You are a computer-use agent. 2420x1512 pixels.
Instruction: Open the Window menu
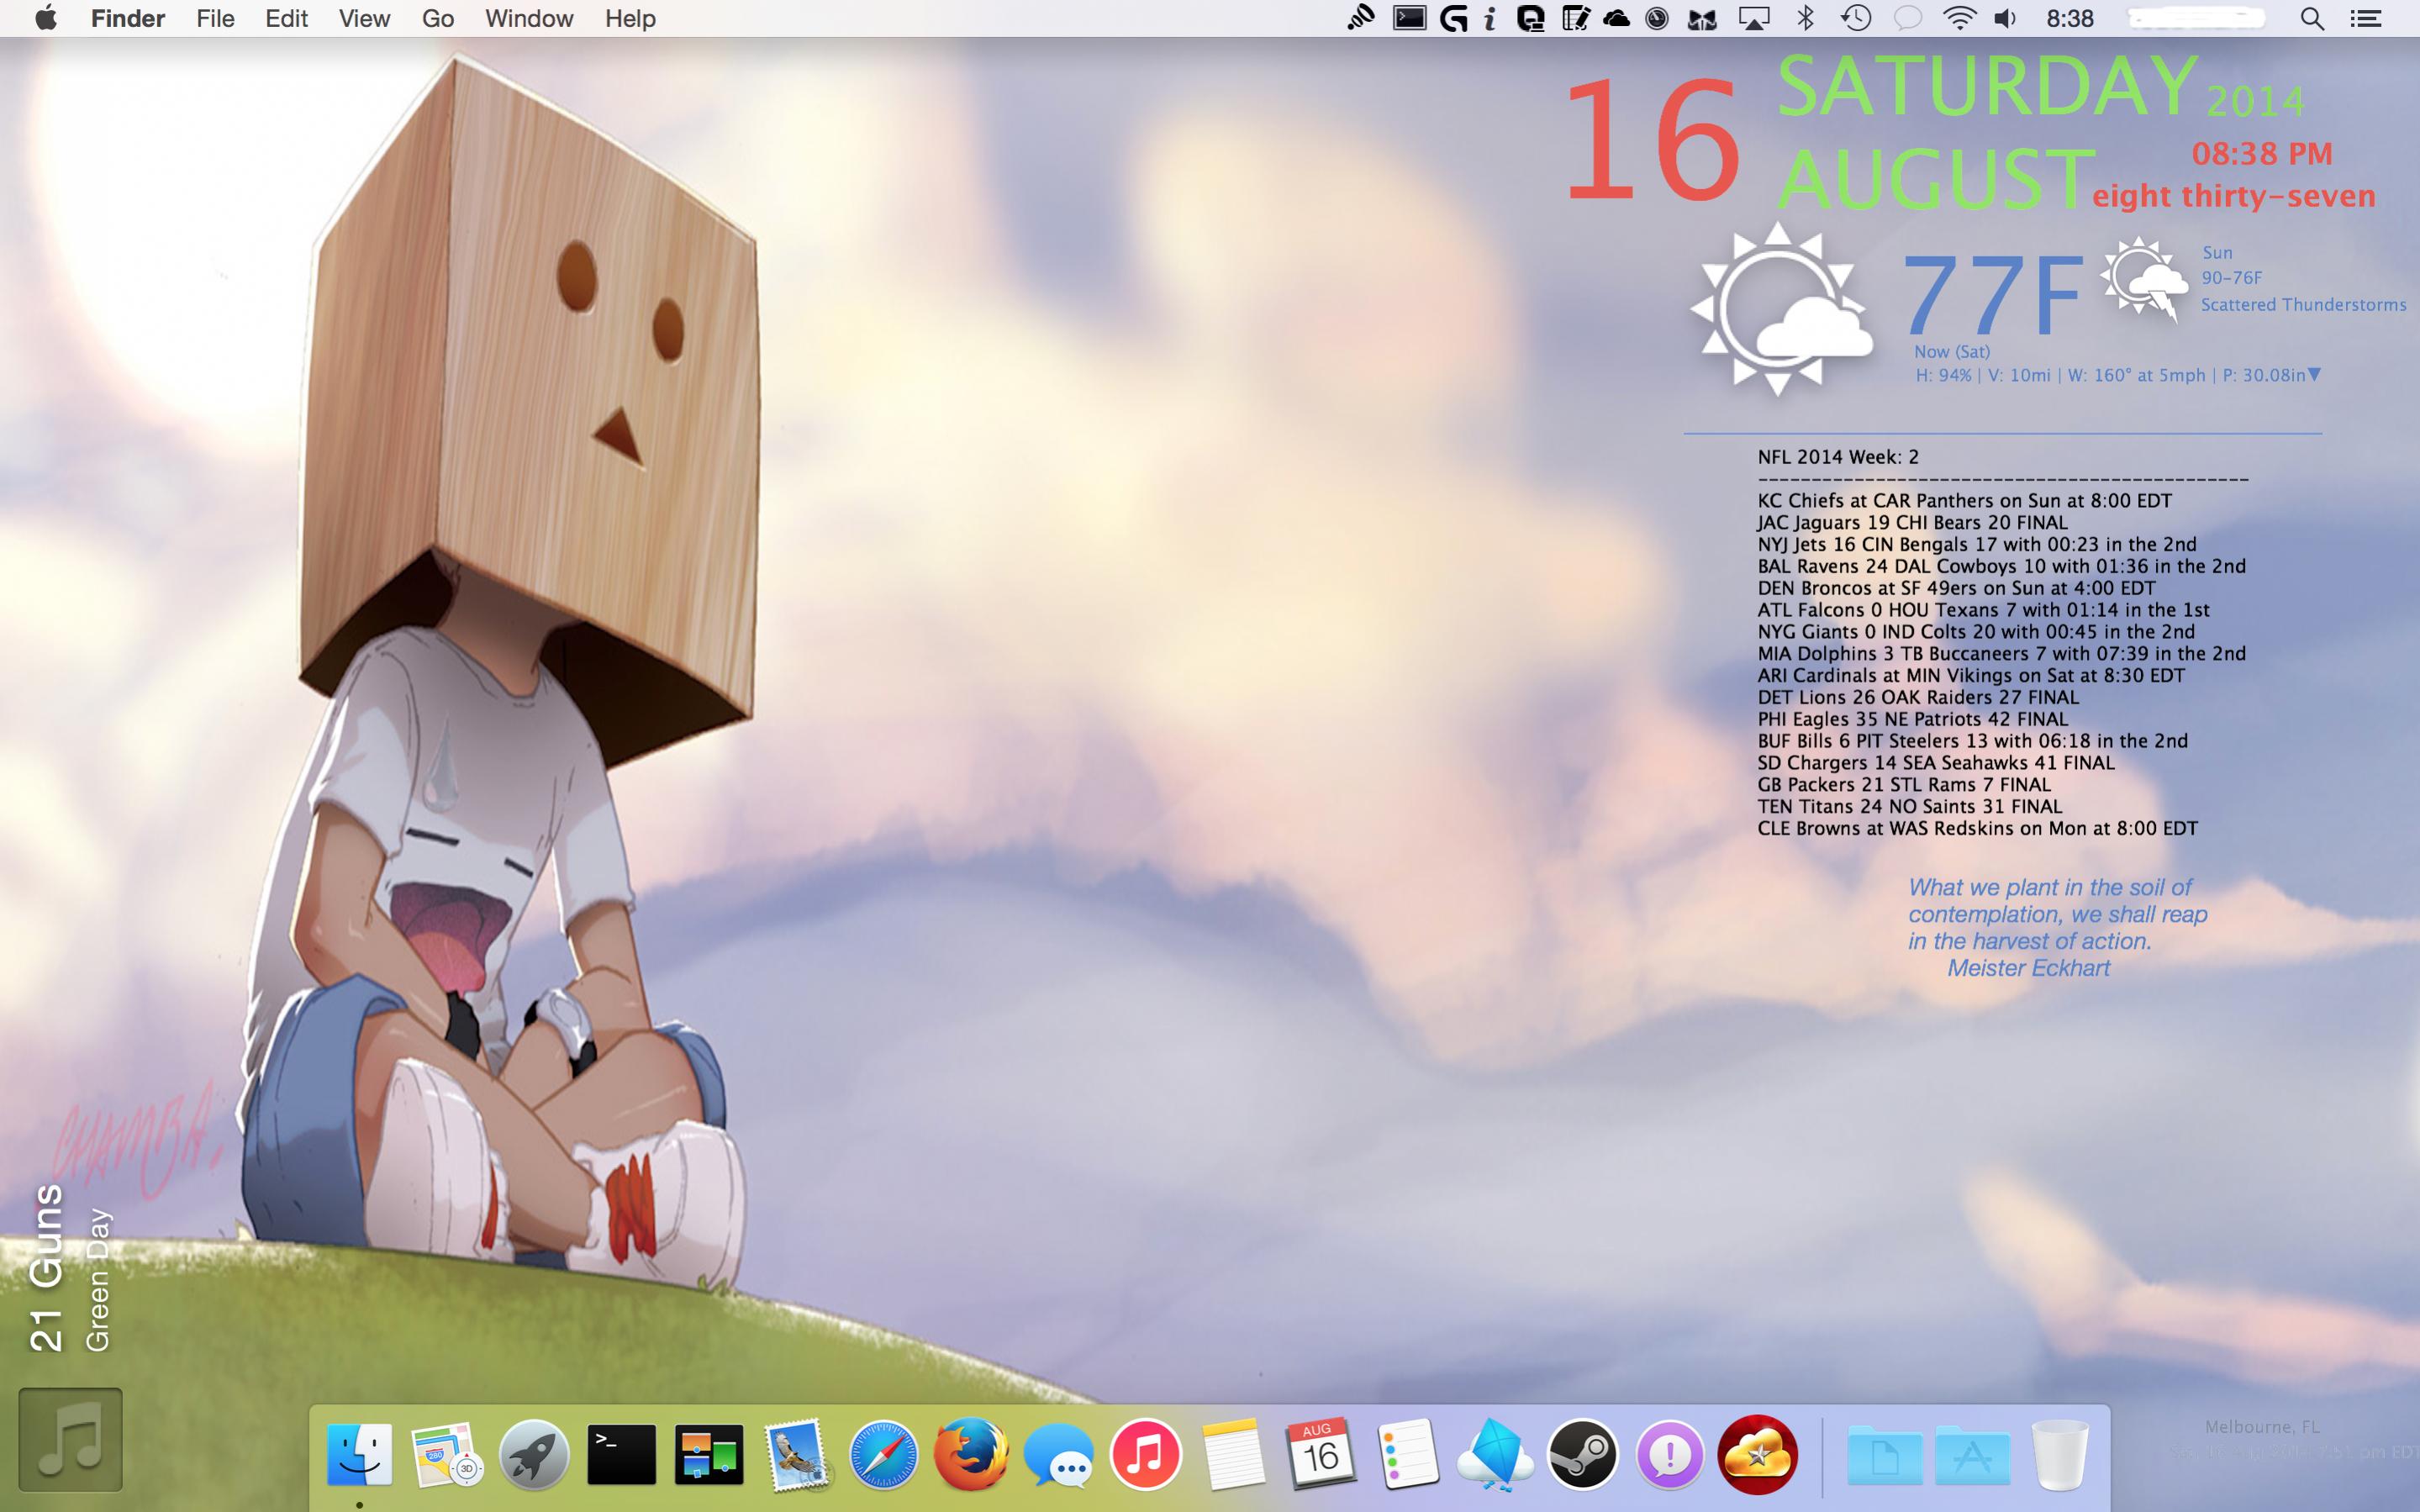529,18
